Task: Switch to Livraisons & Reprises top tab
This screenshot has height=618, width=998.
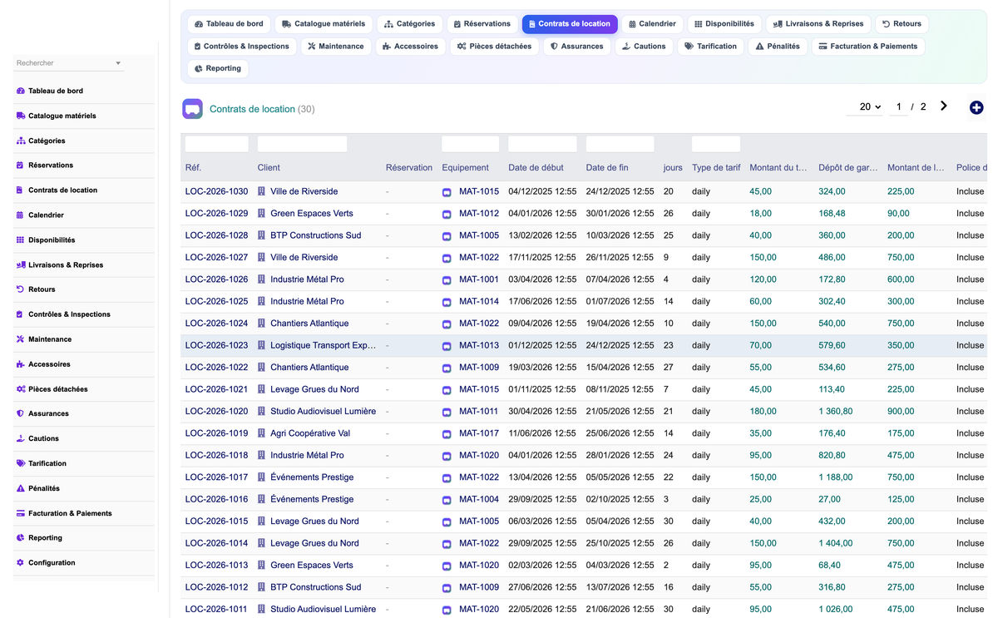Action: (x=818, y=24)
